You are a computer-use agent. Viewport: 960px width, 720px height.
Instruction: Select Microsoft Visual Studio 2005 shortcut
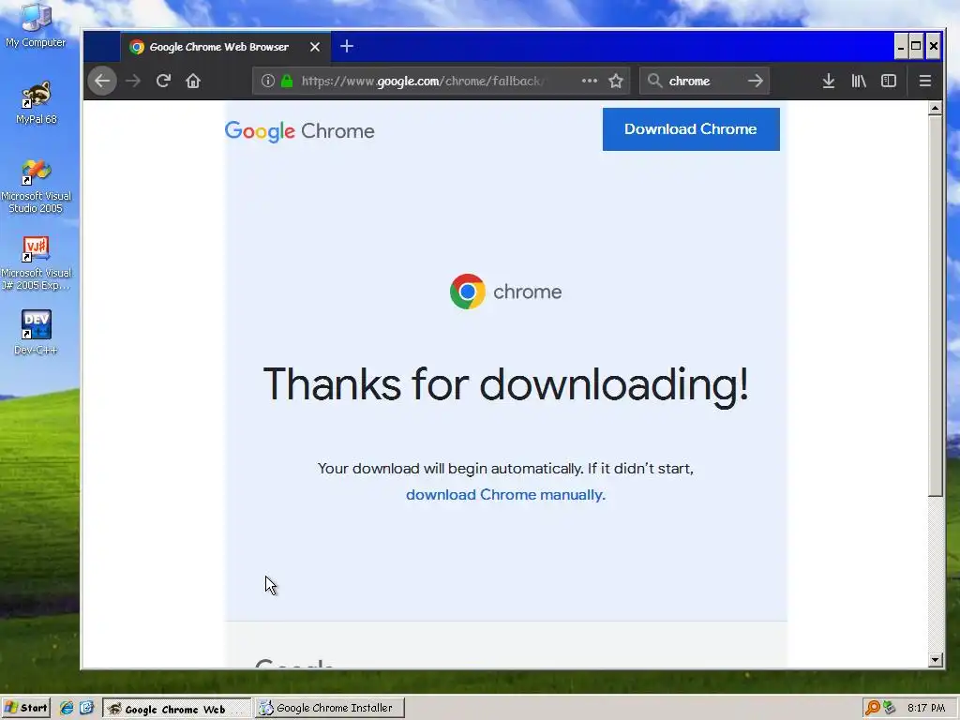pos(37,187)
